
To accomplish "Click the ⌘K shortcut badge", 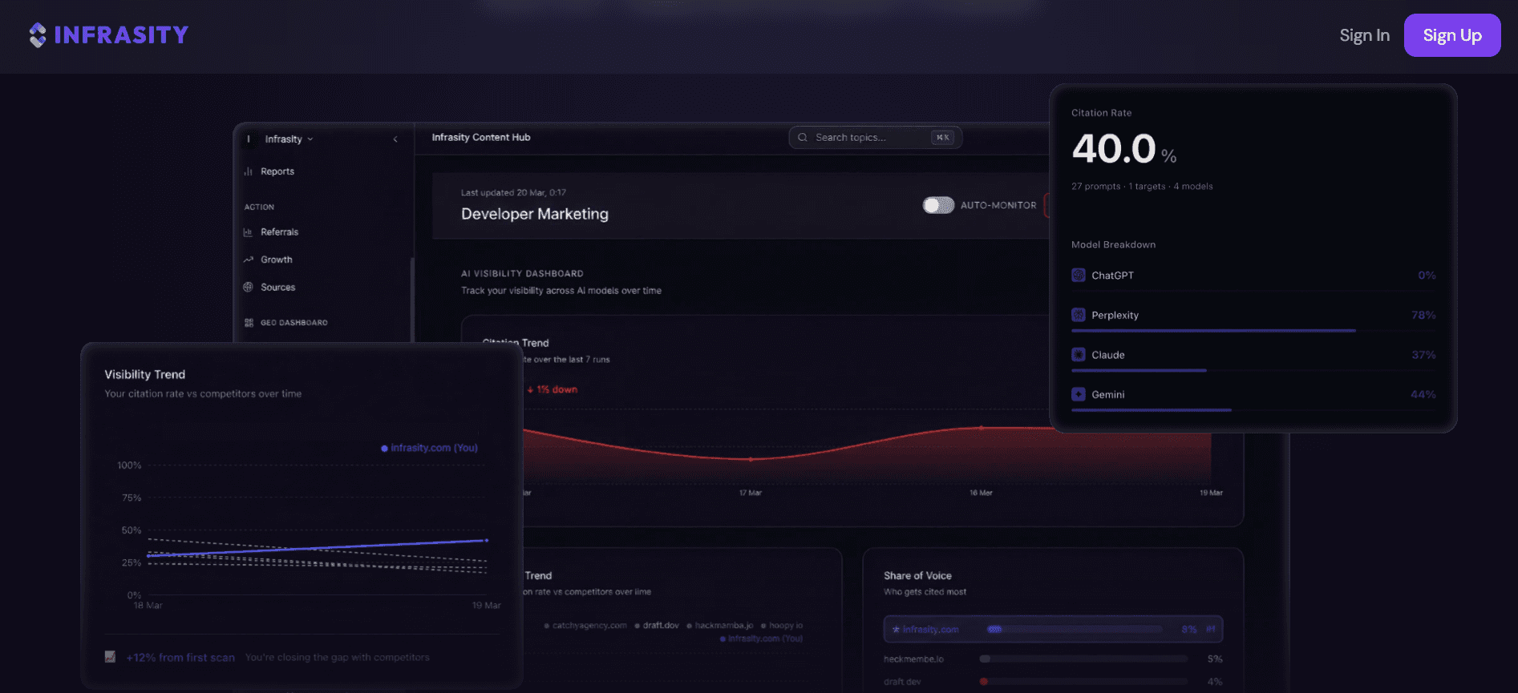I will 942,138.
